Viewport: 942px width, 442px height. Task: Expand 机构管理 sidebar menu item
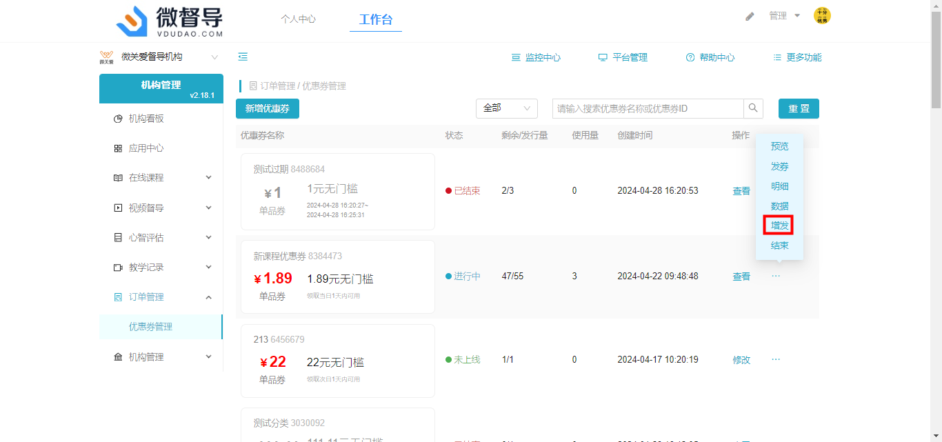161,356
